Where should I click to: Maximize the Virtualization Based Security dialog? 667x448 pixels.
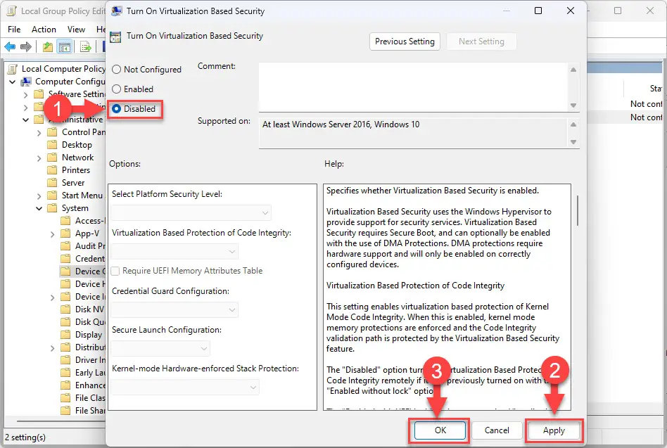tap(538, 11)
